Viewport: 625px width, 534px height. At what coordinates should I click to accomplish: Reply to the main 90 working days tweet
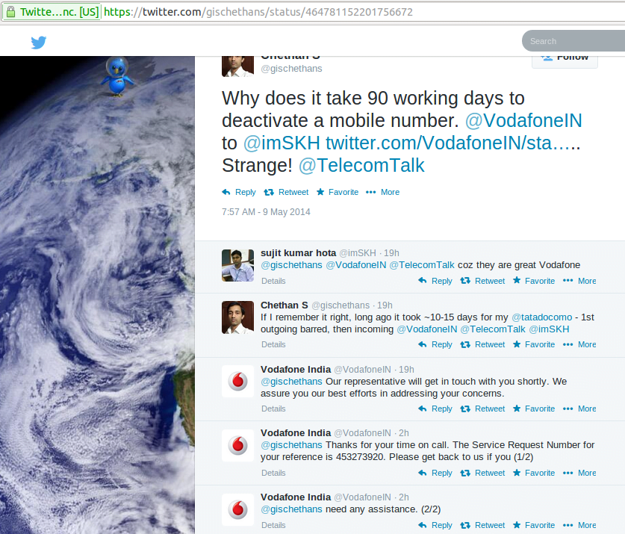click(x=239, y=192)
